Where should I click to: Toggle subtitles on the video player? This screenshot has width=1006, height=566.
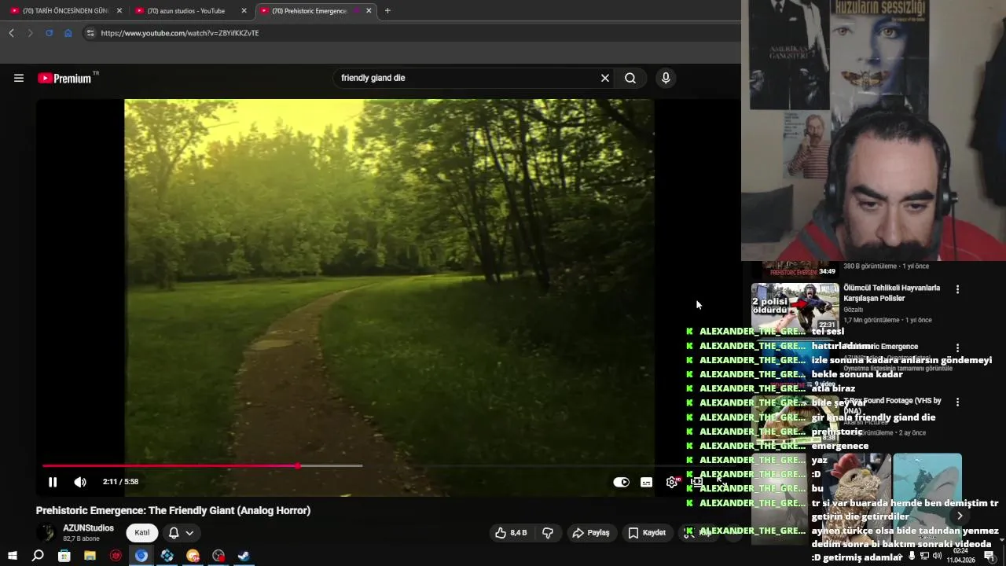[x=646, y=482]
